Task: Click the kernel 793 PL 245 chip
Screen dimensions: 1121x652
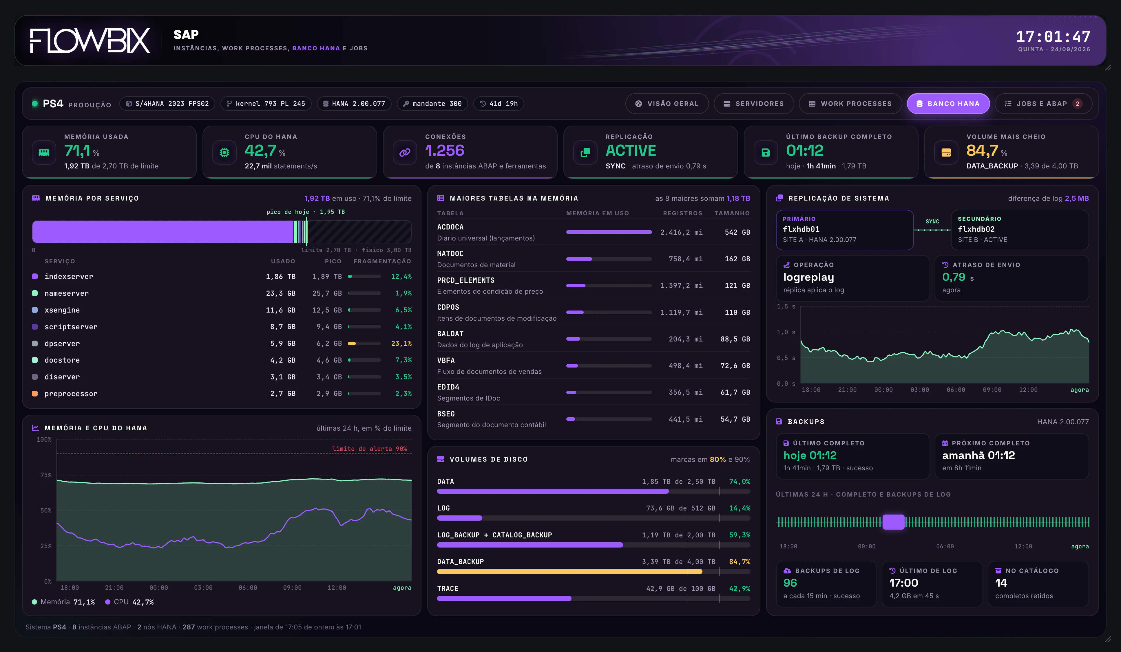Action: click(x=266, y=104)
